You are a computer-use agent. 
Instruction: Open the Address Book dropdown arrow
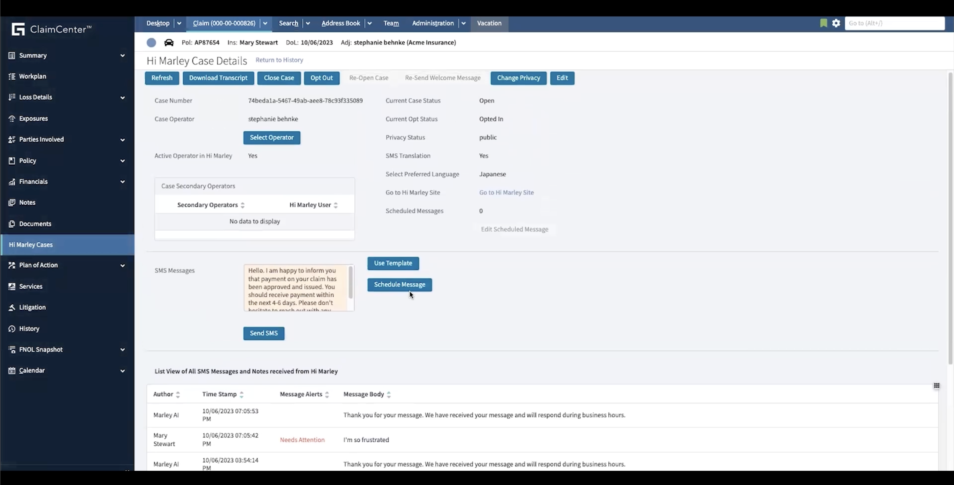coord(369,23)
